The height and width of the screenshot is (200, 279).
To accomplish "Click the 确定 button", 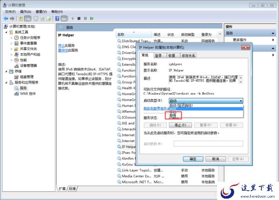I will 193,159.
